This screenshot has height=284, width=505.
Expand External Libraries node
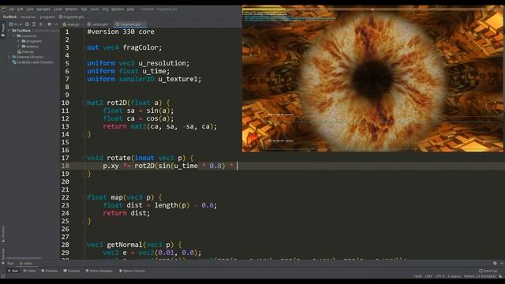[x=9, y=57]
